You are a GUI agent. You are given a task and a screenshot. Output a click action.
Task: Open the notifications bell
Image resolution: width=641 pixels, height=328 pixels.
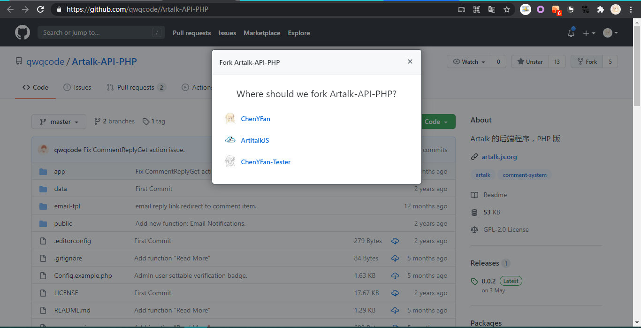point(571,33)
